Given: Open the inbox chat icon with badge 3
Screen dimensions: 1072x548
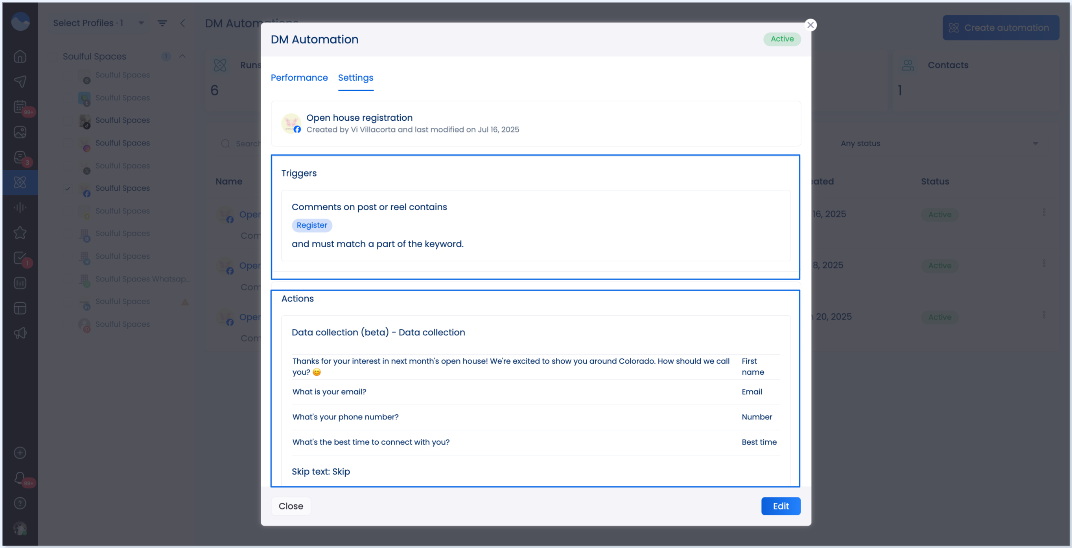Looking at the screenshot, I should (20, 157).
